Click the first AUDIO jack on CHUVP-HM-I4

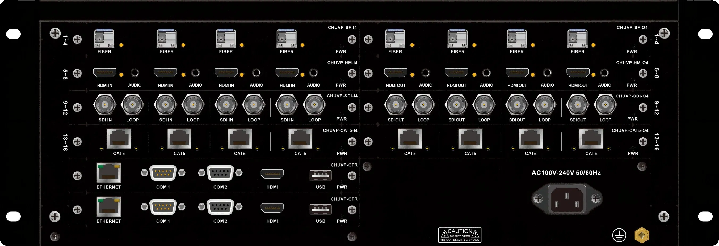click(135, 73)
